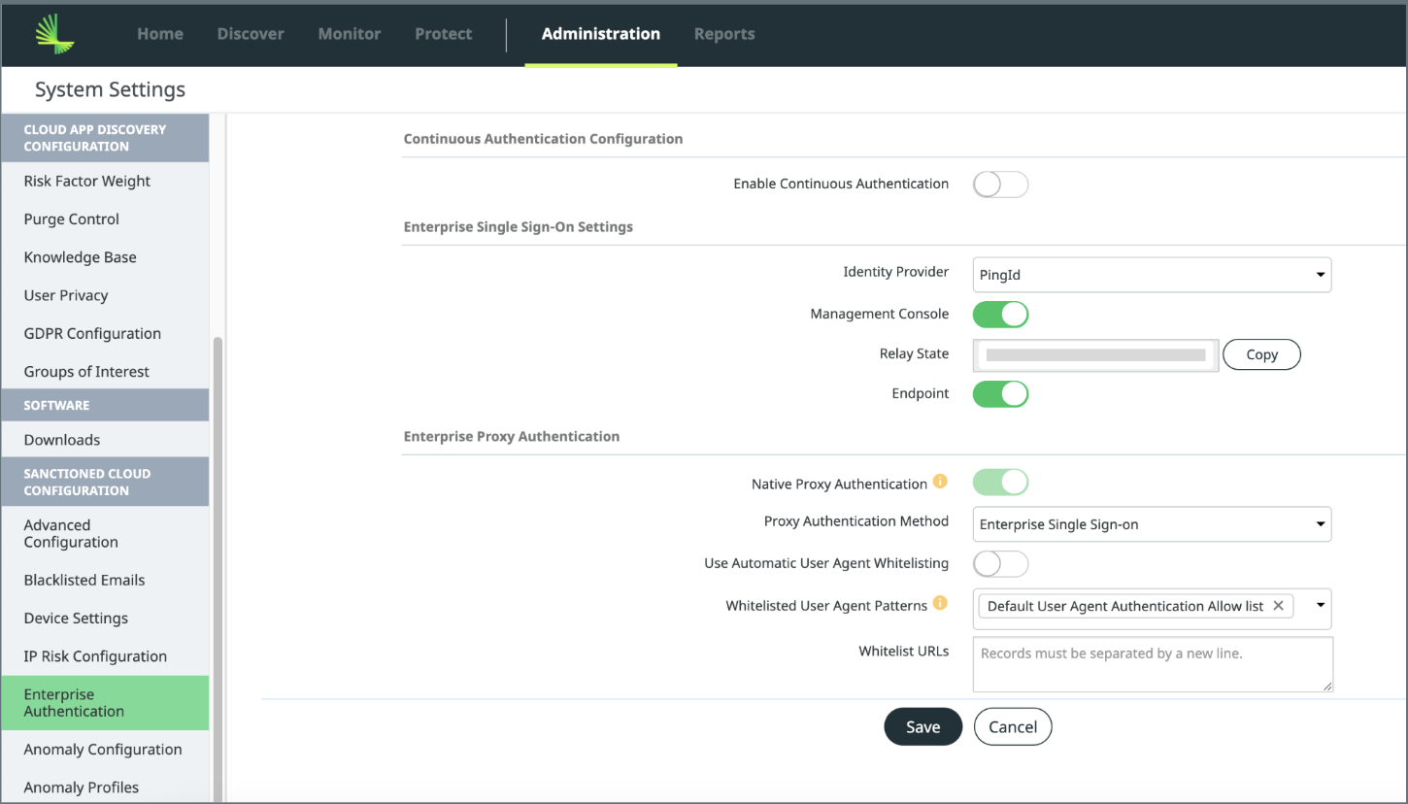
Task: Turn off the Management Console toggle
Action: point(1000,314)
